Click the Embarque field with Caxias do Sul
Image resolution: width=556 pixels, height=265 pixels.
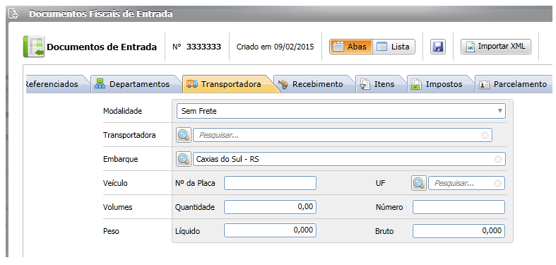click(x=349, y=159)
